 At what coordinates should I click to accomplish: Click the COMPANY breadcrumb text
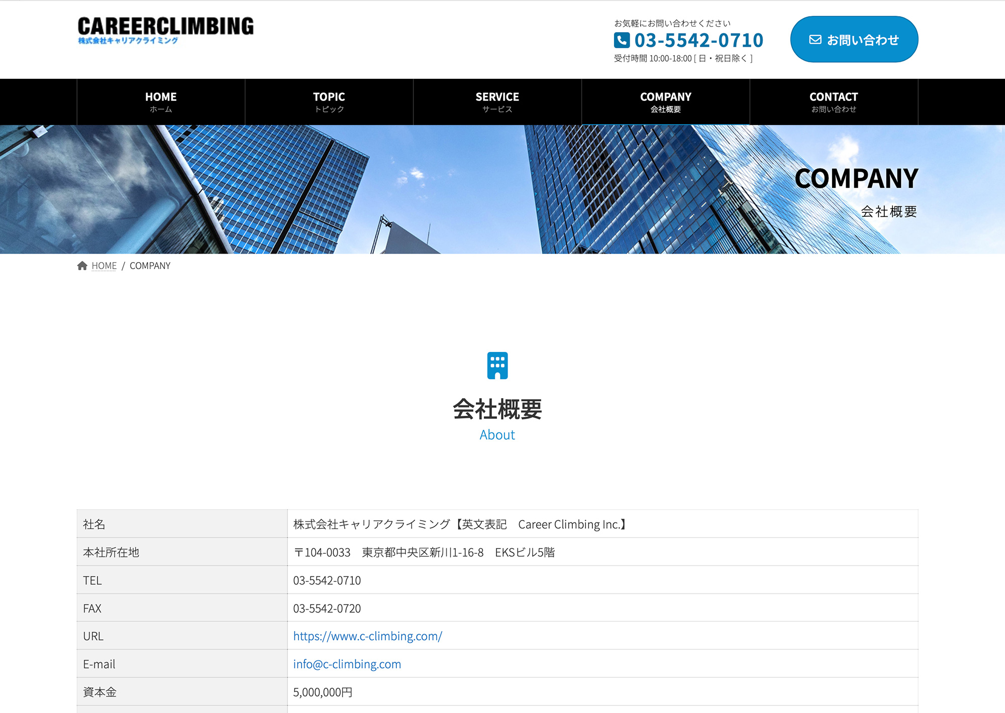tap(150, 266)
